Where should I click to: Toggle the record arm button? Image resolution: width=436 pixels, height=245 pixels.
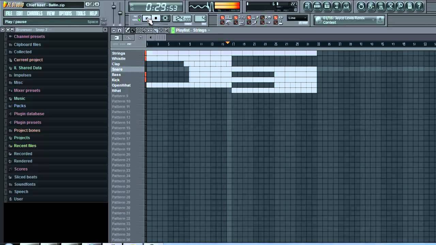click(x=165, y=18)
